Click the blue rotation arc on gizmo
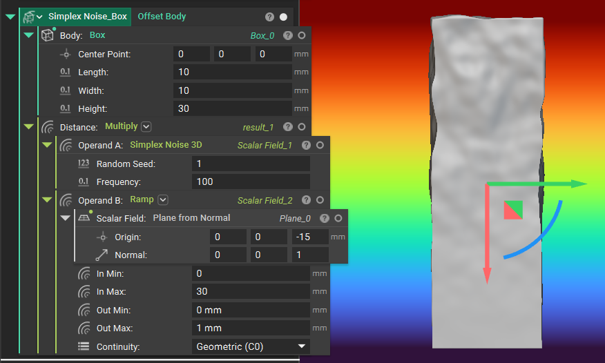This screenshot has width=605, height=363. tap(539, 242)
